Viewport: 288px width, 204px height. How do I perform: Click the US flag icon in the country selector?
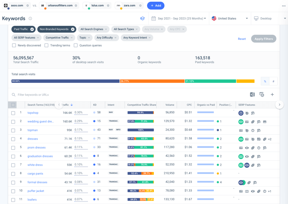click(x=214, y=18)
